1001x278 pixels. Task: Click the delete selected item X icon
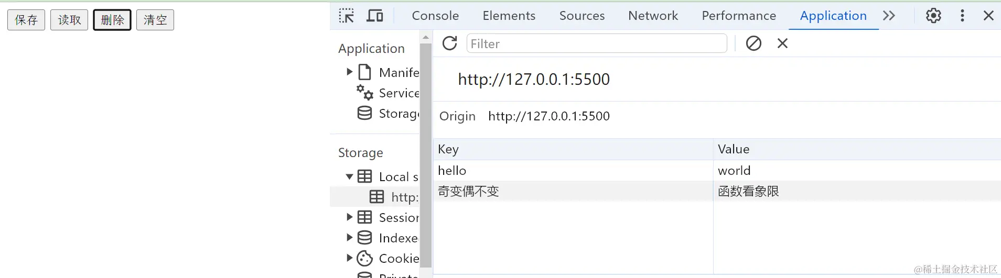point(782,43)
